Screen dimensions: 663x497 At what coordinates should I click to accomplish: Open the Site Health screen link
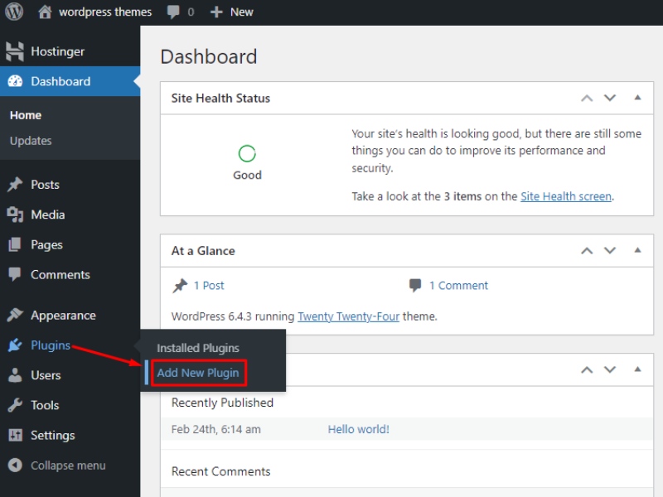pos(566,196)
